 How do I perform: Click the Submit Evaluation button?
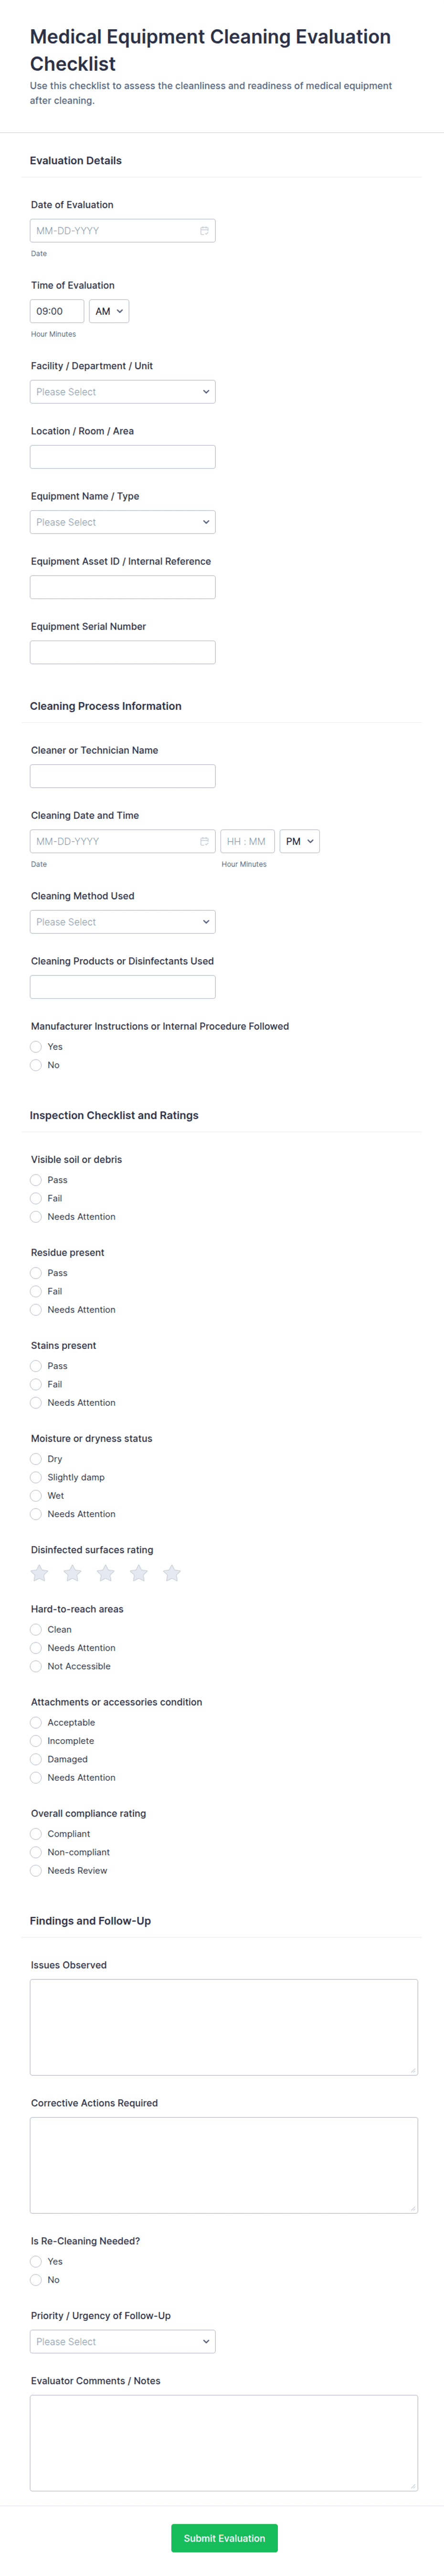tap(224, 2538)
